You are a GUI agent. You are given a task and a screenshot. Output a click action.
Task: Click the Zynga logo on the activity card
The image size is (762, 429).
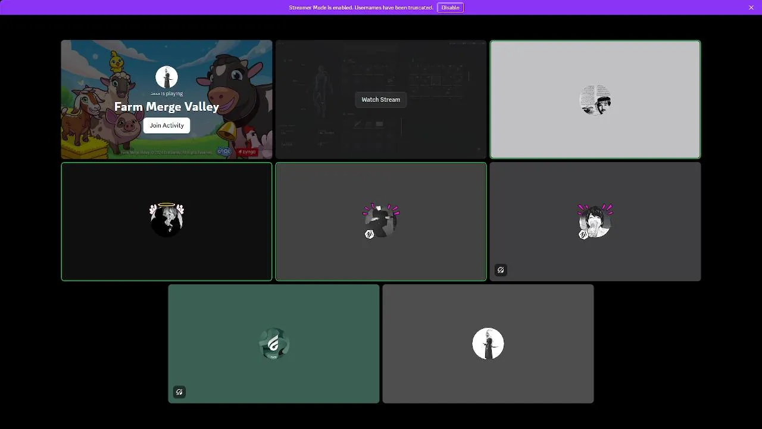tap(246, 151)
